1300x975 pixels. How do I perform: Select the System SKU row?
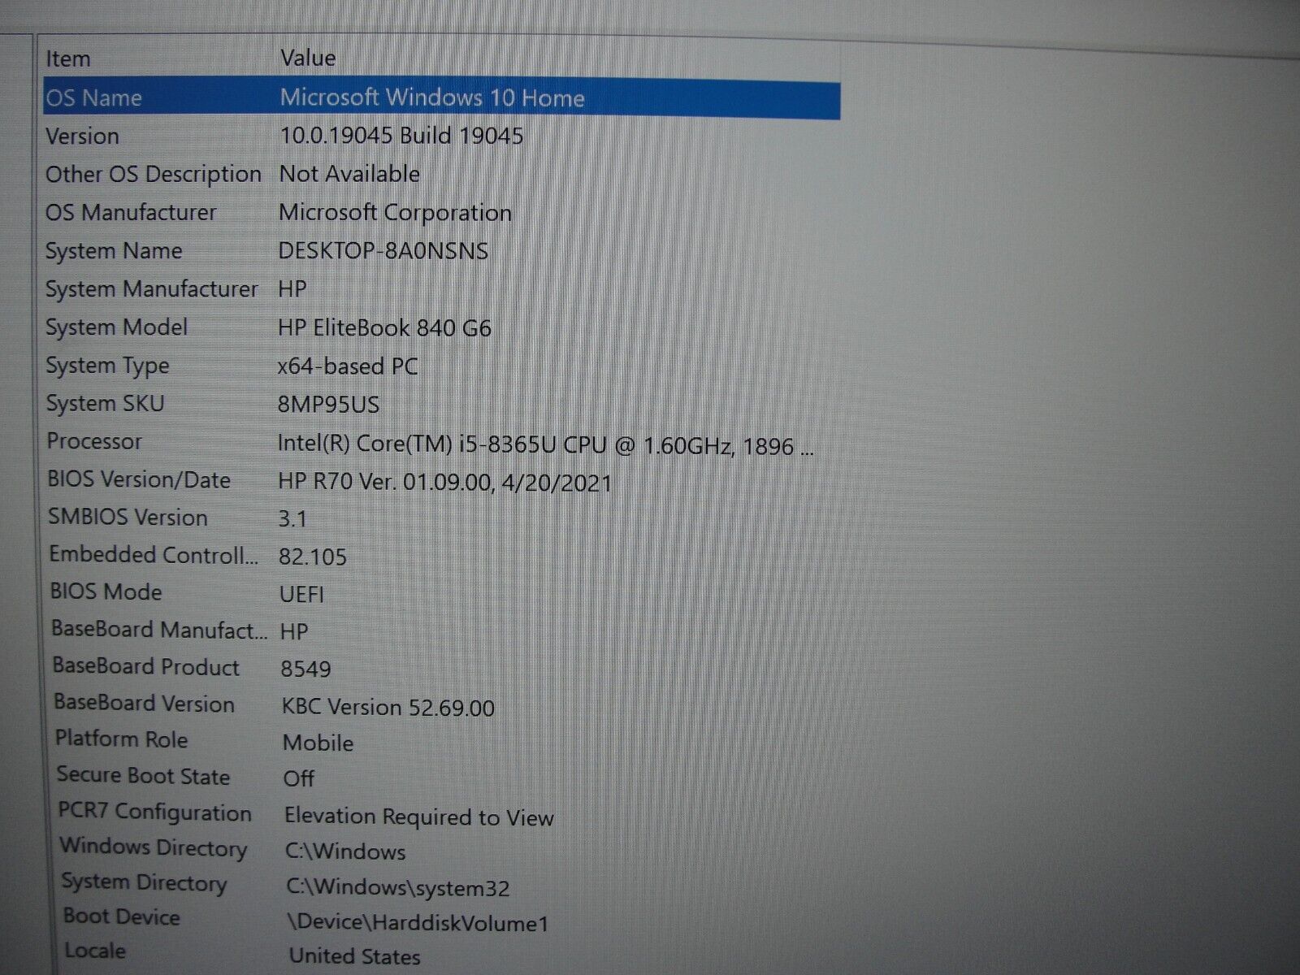pos(105,404)
